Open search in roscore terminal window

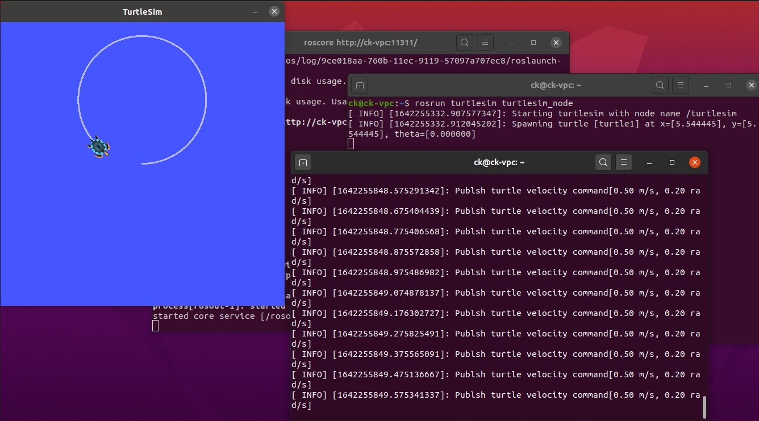(464, 43)
